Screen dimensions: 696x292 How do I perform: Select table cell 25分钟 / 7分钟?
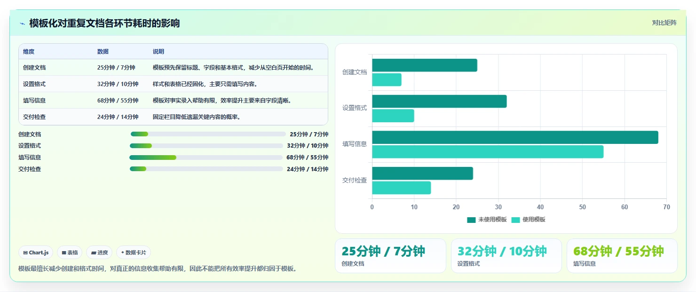pyautogui.click(x=116, y=68)
